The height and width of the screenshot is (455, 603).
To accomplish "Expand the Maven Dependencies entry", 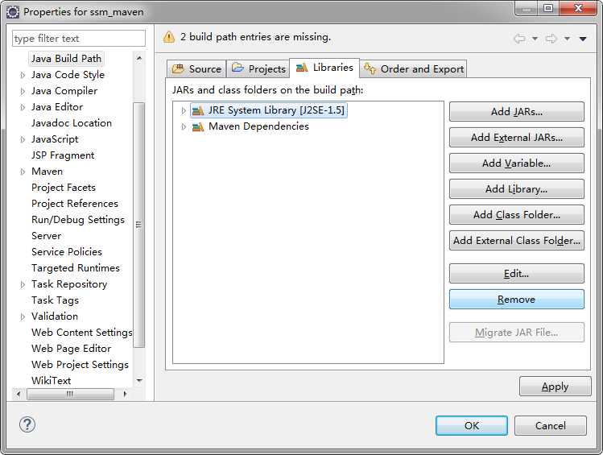I will pos(184,126).
